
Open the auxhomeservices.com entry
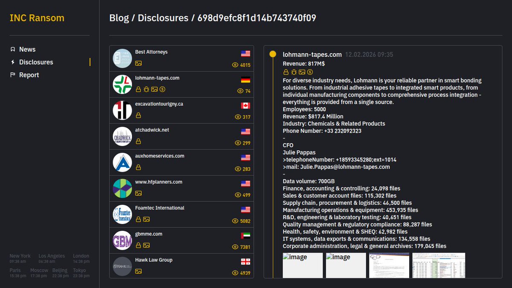182,163
